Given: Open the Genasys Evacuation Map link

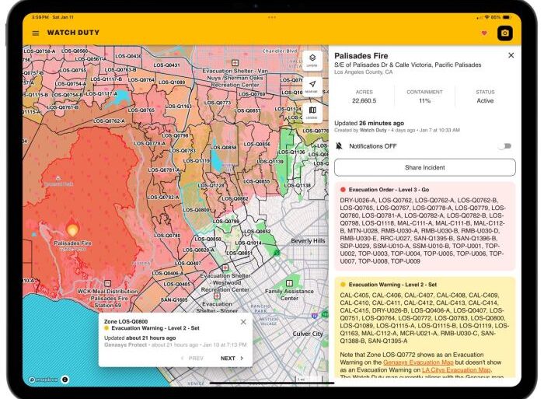Looking at the screenshot, I should 418,362.
